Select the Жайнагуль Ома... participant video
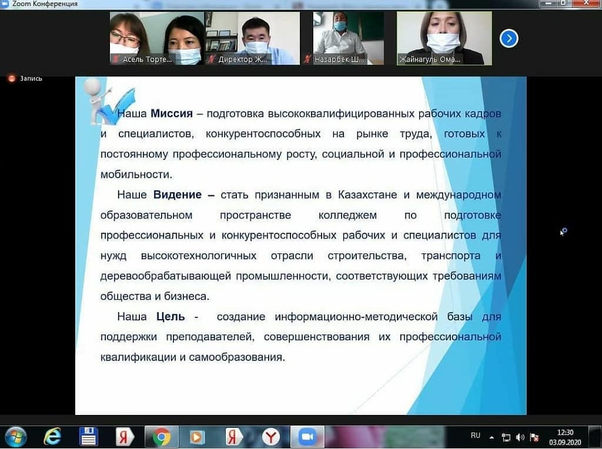Image resolution: width=602 pixels, height=449 pixels. coord(444,38)
